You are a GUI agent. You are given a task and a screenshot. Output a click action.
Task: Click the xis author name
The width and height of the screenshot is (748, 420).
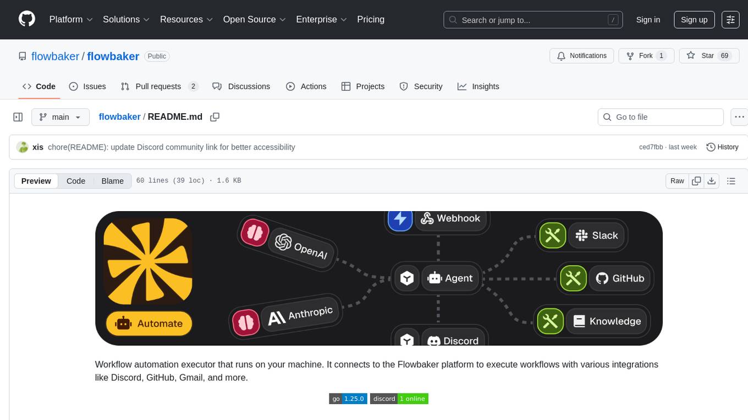tap(38, 147)
